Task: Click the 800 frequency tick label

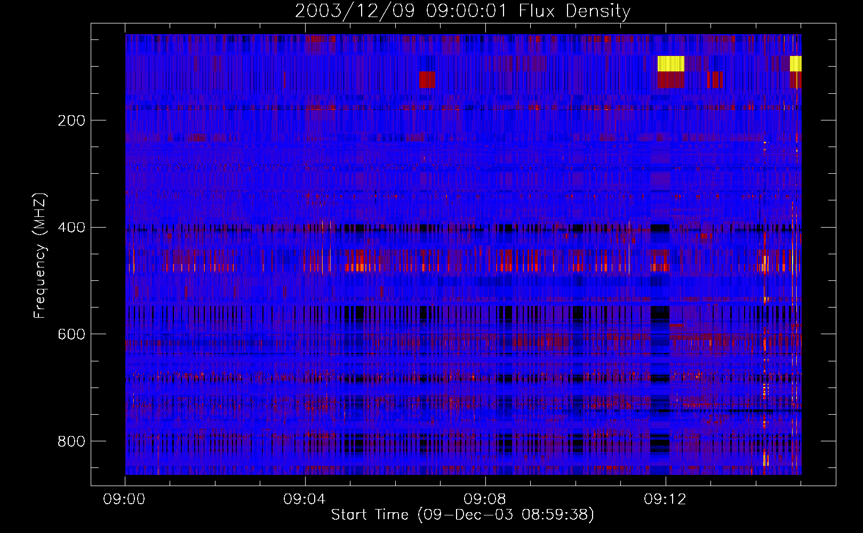Action: tap(71, 441)
